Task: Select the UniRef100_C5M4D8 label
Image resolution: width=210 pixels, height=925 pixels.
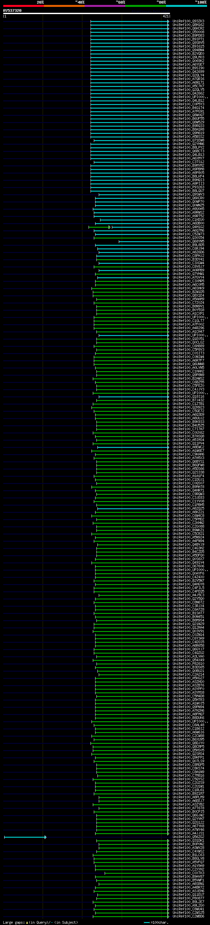Action: point(188,696)
